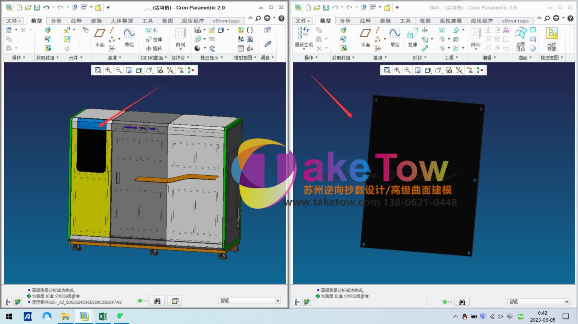This screenshot has width=578, height=324.
Task: Expand the 形状 group in right window
Action: pos(420,58)
